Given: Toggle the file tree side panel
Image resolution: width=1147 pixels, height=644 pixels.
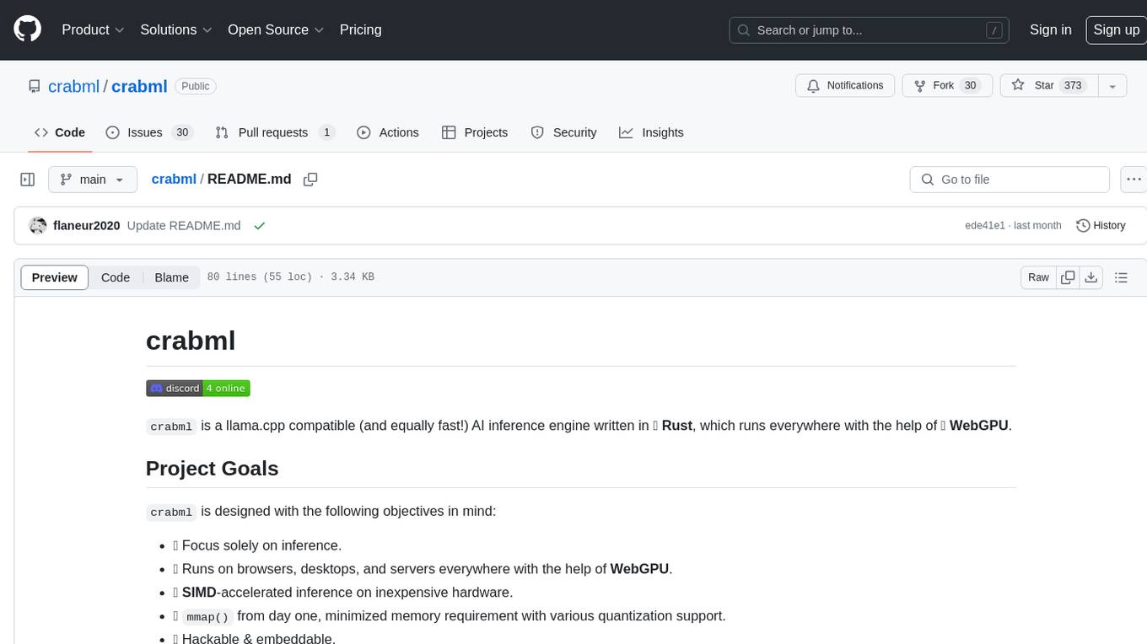Looking at the screenshot, I should click(27, 180).
